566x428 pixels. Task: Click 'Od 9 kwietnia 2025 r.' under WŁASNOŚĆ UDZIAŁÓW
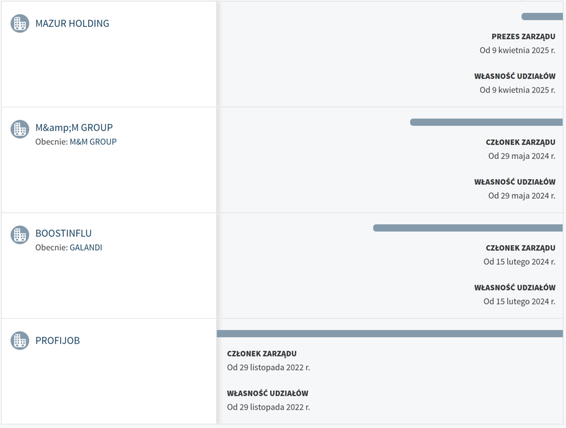click(x=517, y=90)
